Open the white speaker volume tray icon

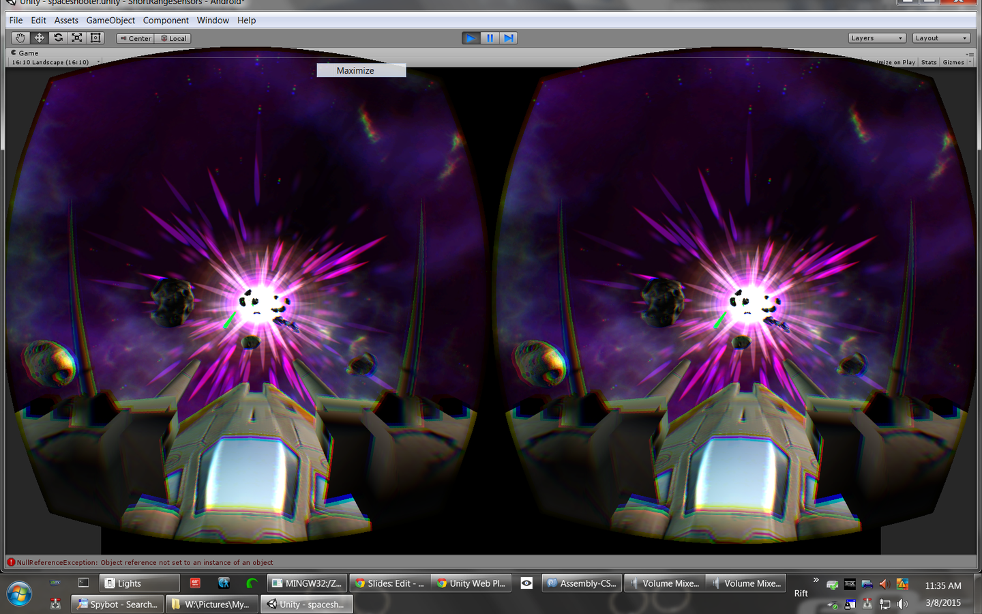pyautogui.click(x=902, y=604)
